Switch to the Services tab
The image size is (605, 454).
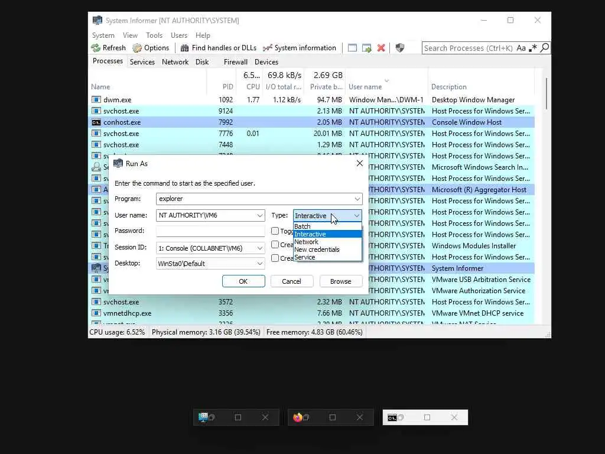(x=142, y=61)
